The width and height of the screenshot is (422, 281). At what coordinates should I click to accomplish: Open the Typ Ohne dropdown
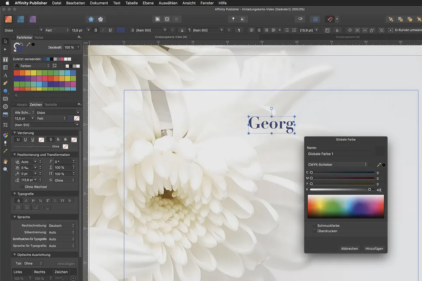tap(33, 263)
